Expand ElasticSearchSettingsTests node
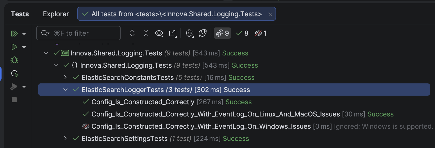The height and width of the screenshot is (148, 435). pyautogui.click(x=65, y=138)
